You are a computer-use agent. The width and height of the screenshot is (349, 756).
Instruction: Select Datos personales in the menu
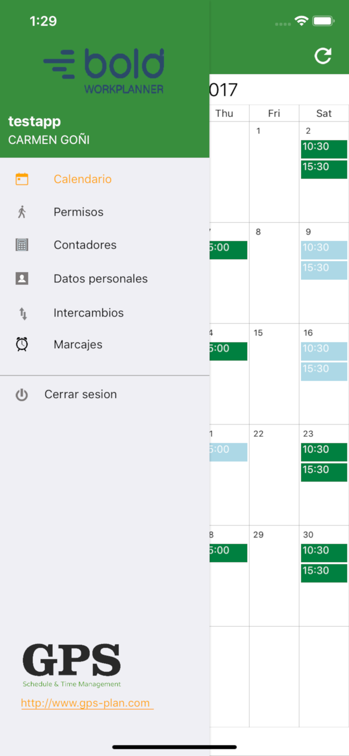[101, 278]
